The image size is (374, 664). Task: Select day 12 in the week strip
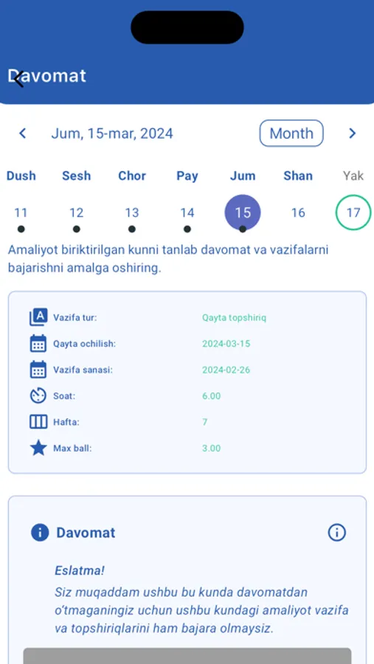click(76, 212)
